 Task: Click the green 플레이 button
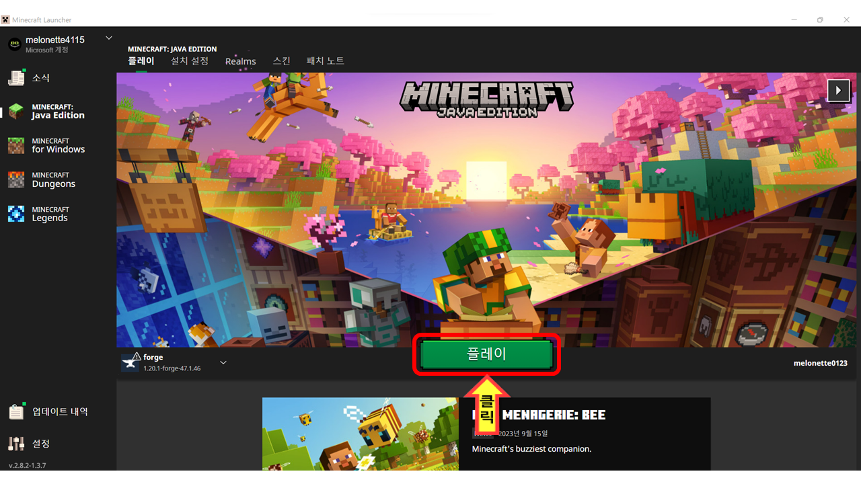(x=486, y=355)
